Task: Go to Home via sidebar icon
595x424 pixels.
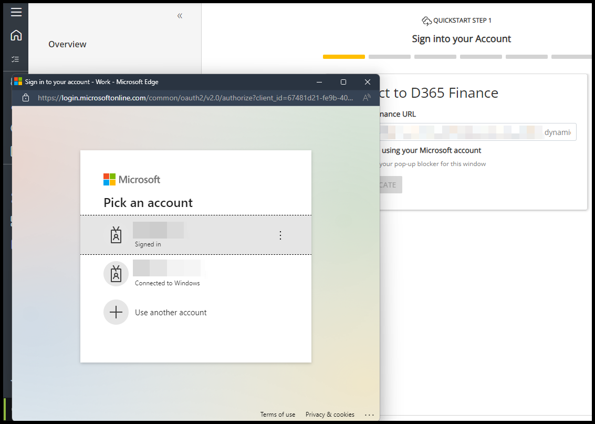Action: click(16, 36)
